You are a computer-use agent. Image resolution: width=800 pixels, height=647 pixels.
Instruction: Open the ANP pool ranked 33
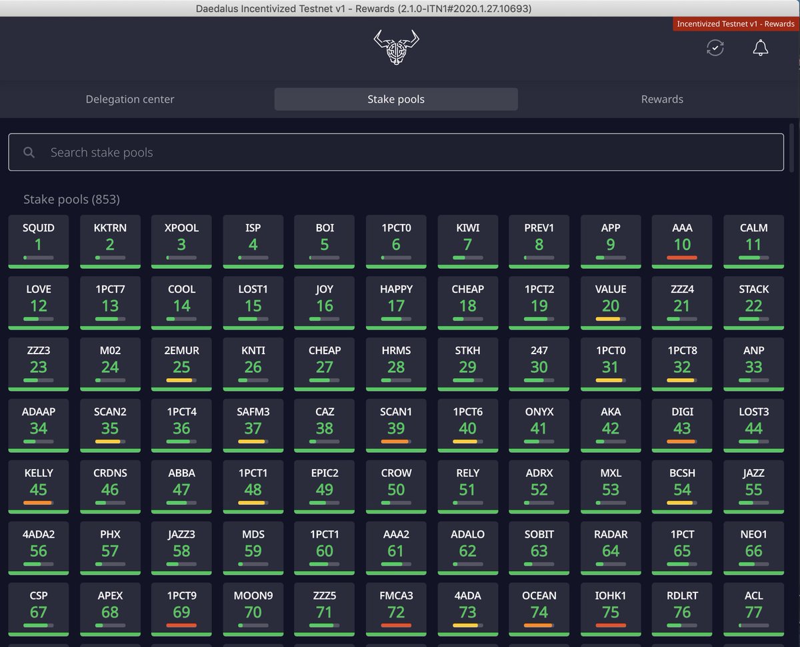pyautogui.click(x=753, y=364)
